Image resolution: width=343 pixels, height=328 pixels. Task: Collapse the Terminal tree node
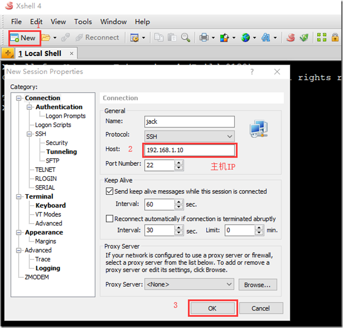19,197
